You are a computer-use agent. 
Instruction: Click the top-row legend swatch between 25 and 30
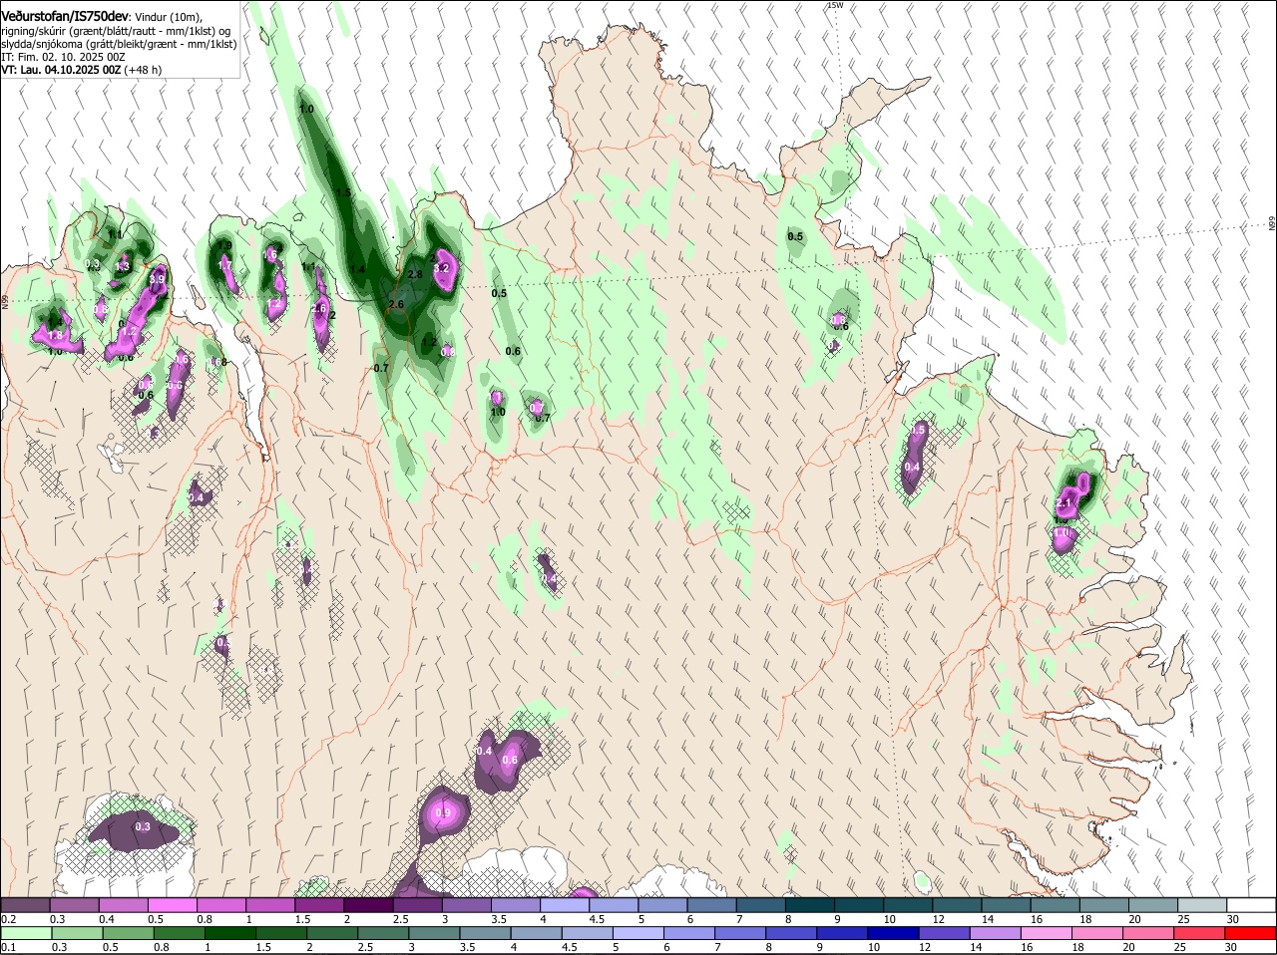click(1200, 904)
